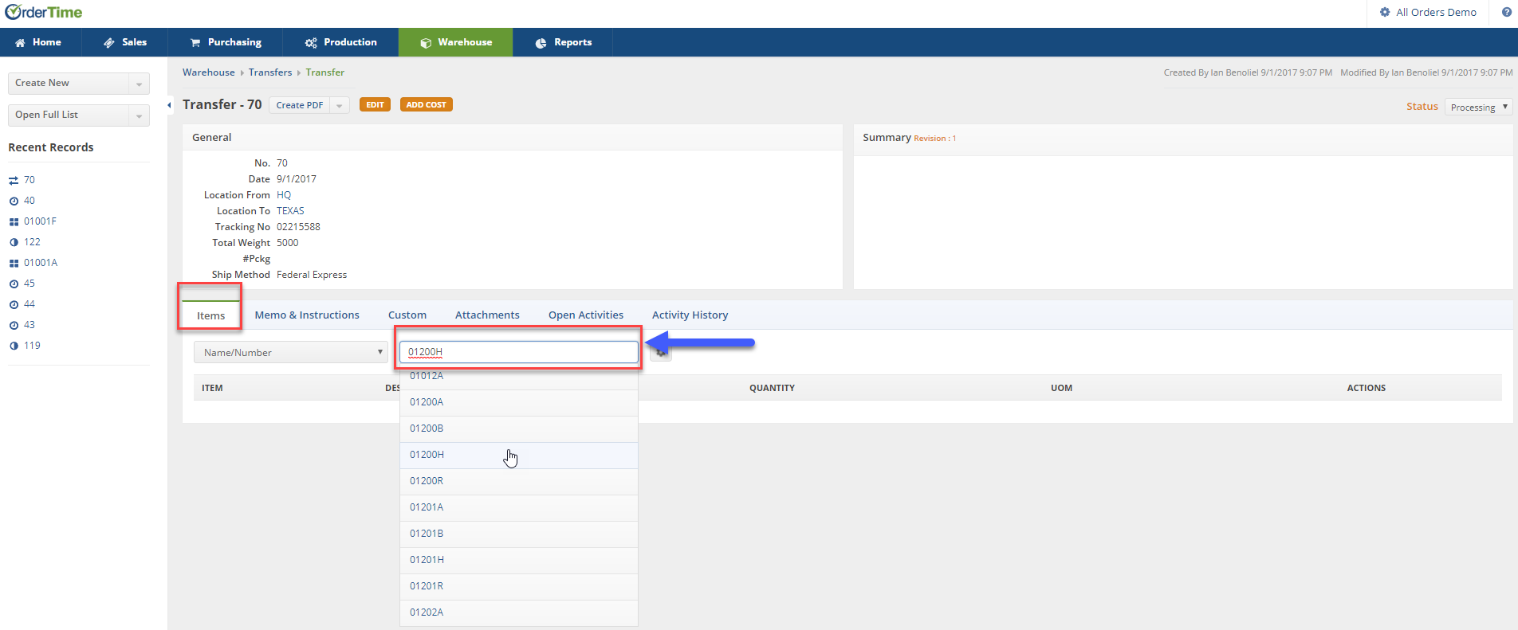Click the OrderTime logo
The width and height of the screenshot is (1518, 630).
44,13
